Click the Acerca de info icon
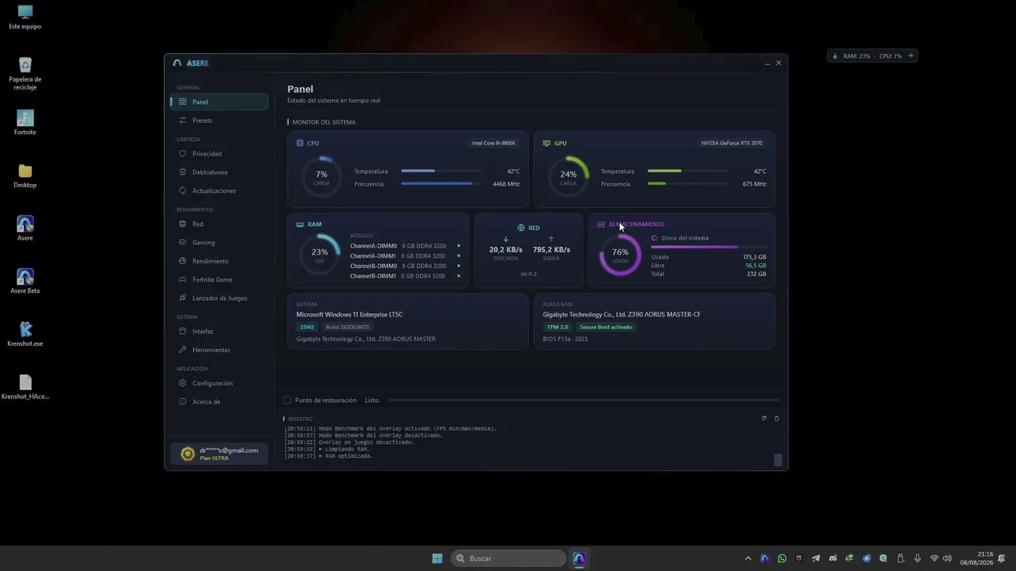The width and height of the screenshot is (1016, 571). (x=183, y=402)
